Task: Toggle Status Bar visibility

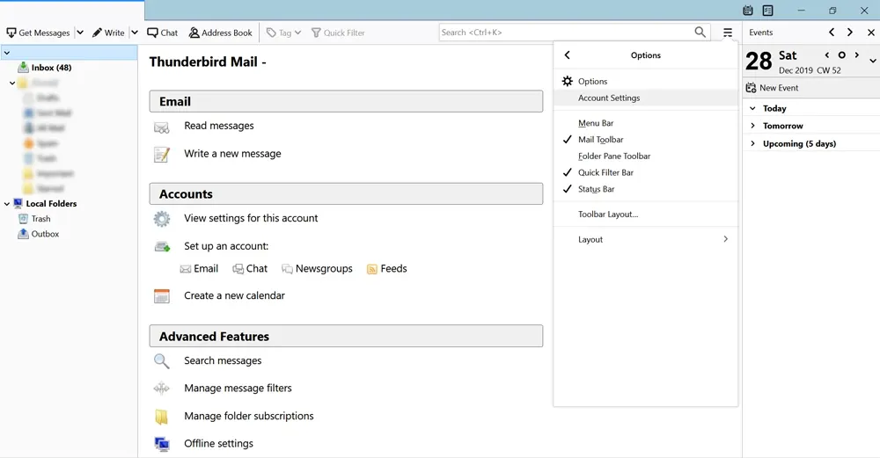Action: click(x=645, y=189)
